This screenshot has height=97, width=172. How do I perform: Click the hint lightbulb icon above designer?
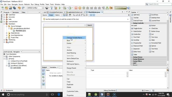(x=44, y=19)
